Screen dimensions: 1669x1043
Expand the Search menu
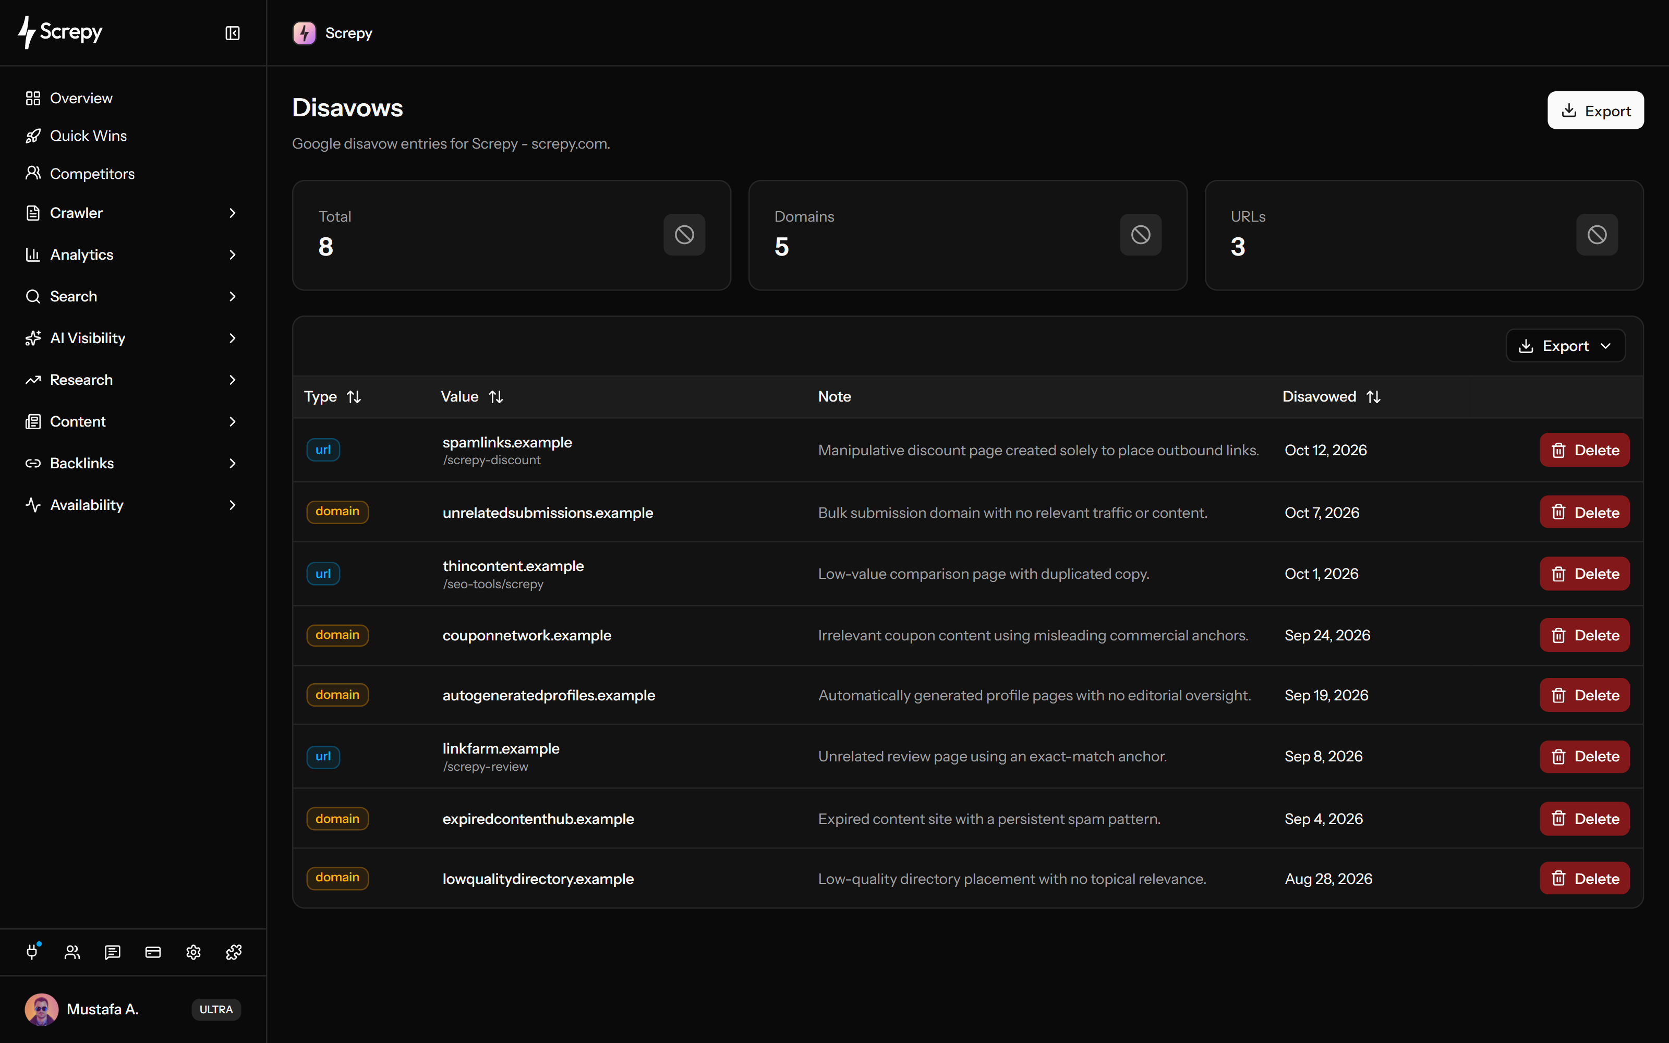[x=132, y=297]
